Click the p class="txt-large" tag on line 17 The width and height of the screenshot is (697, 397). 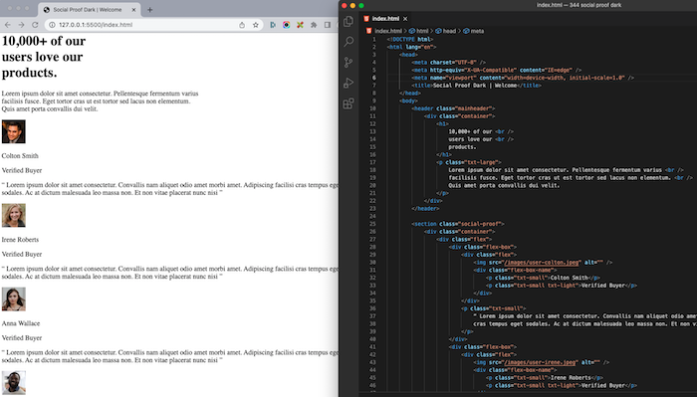pyautogui.click(x=469, y=162)
